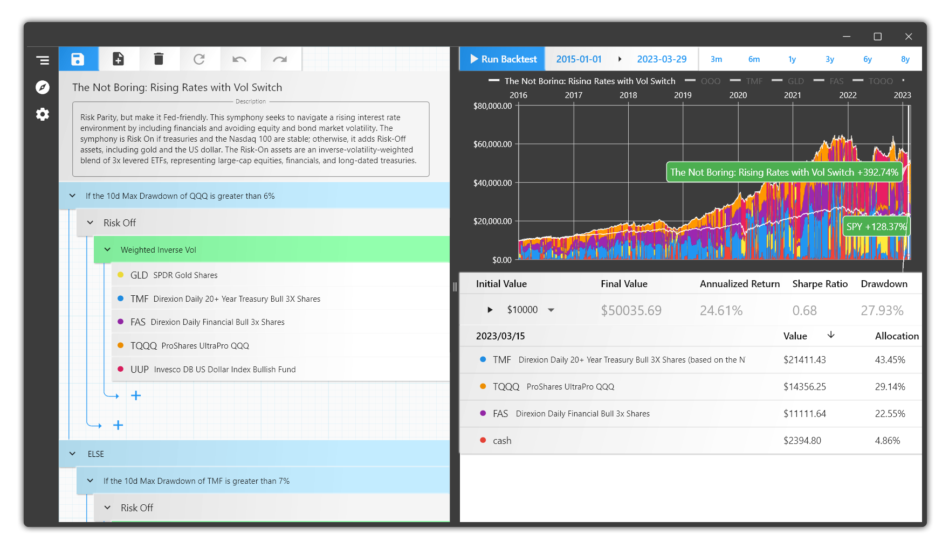
Task: Select the 3y time range
Action: click(x=830, y=59)
